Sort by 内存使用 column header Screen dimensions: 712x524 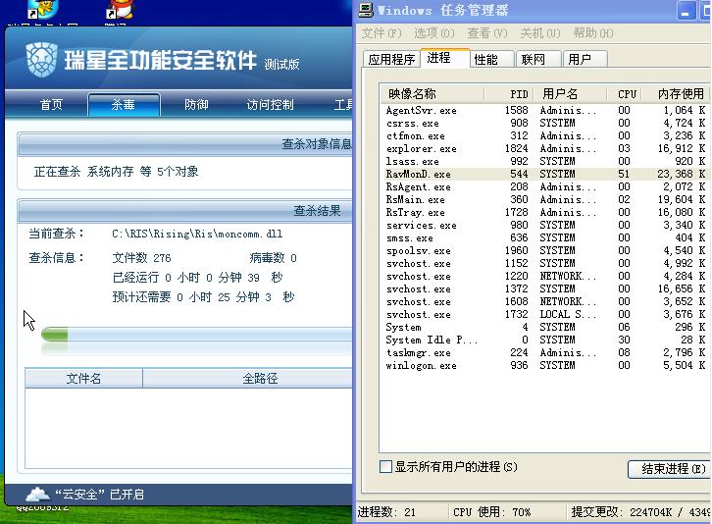678,94
